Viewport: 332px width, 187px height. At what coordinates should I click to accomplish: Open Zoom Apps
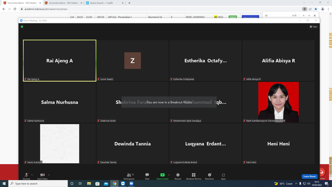tap(223, 176)
